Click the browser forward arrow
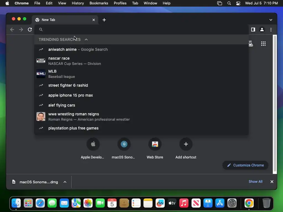Viewport: 283px width, 212px height. point(21,30)
